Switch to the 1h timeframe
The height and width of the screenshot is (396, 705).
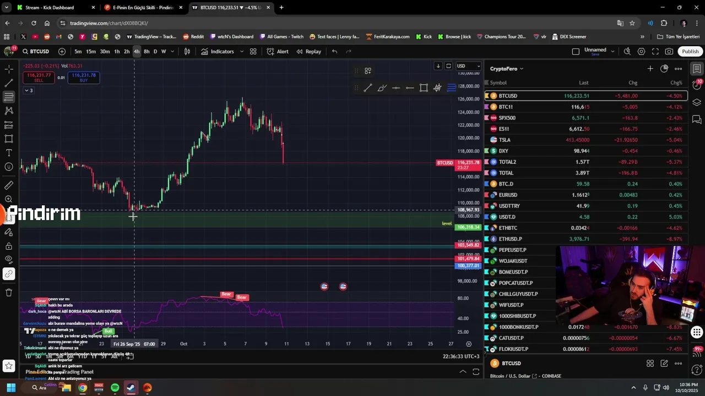click(117, 51)
